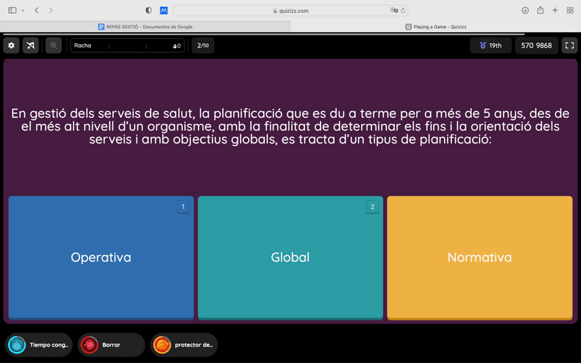Click the privacy shield icon
The height and width of the screenshot is (363, 581).
[149, 10]
